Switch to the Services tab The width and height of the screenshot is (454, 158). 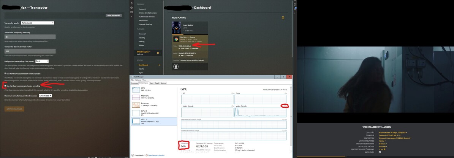pyautogui.click(x=164, y=83)
